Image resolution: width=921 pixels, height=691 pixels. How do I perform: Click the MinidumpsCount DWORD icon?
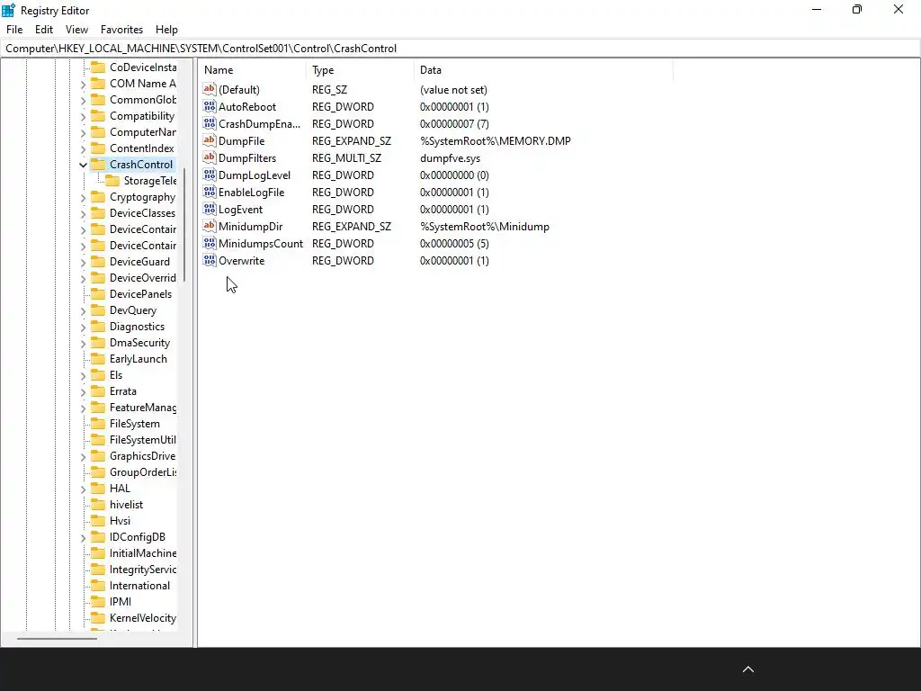210,243
